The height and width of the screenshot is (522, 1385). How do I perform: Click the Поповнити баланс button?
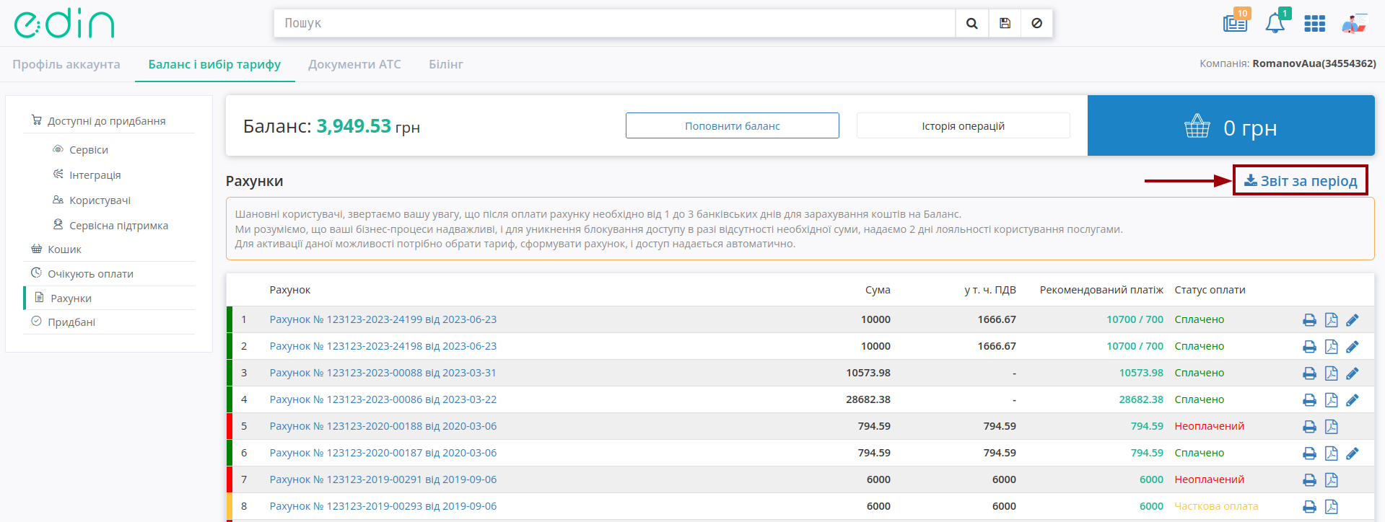click(733, 125)
